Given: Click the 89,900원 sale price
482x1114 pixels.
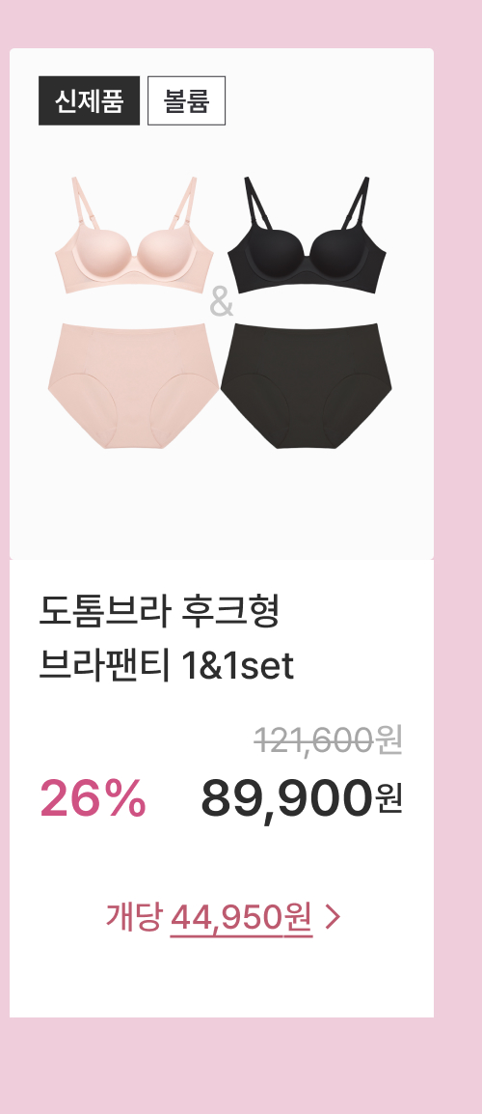Looking at the screenshot, I should click(302, 798).
